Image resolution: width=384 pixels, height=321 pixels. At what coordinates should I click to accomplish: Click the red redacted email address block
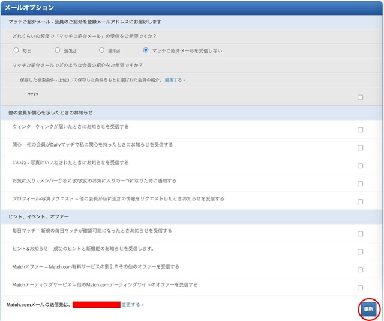click(97, 305)
